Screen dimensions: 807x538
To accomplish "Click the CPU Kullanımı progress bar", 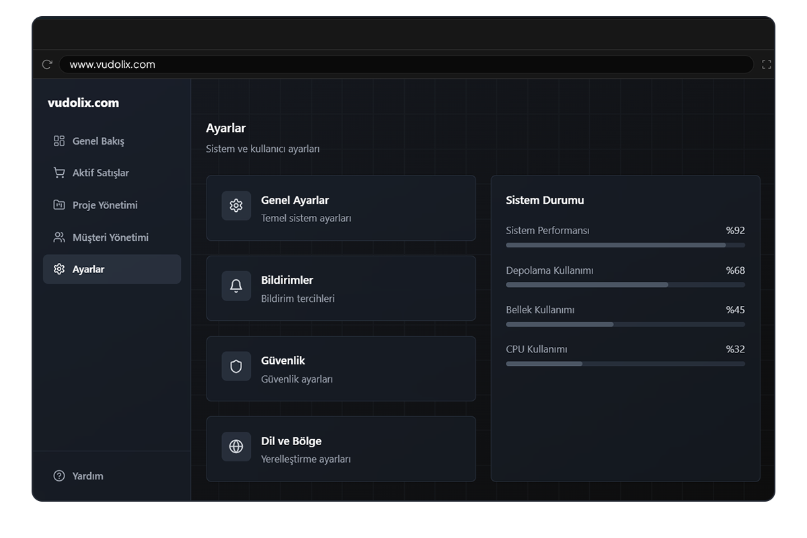I will 625,364.
